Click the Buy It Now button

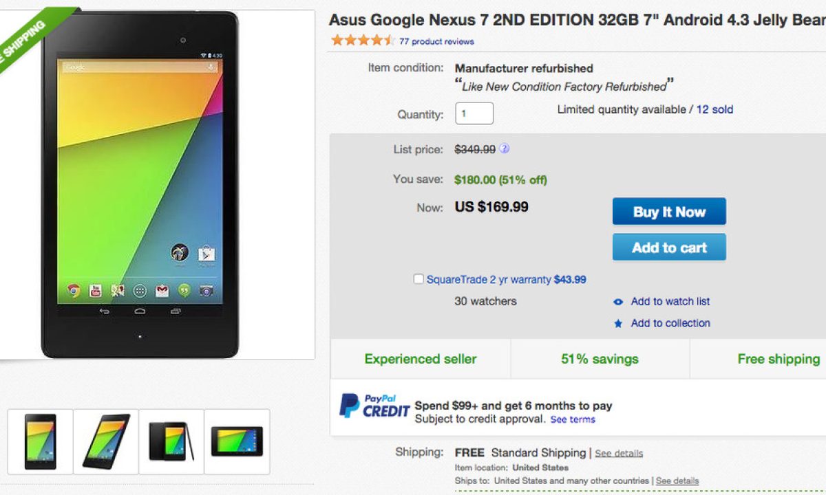click(669, 212)
